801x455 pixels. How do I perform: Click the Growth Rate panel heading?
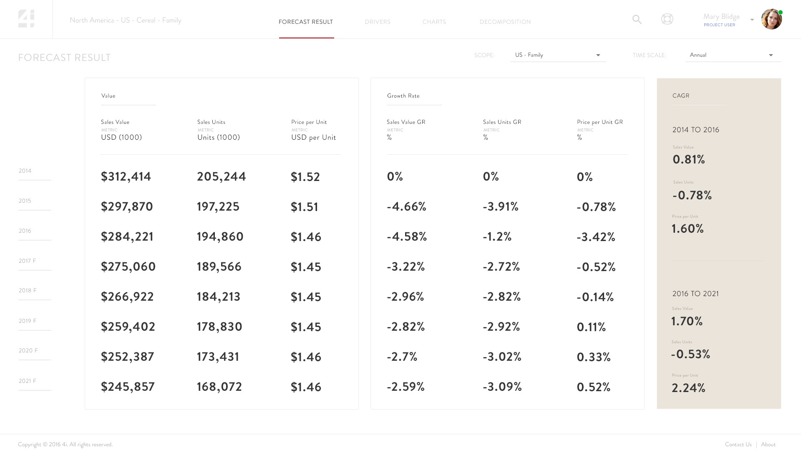point(403,96)
